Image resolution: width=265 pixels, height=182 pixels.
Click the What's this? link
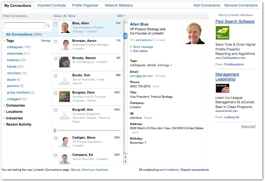click(x=248, y=126)
